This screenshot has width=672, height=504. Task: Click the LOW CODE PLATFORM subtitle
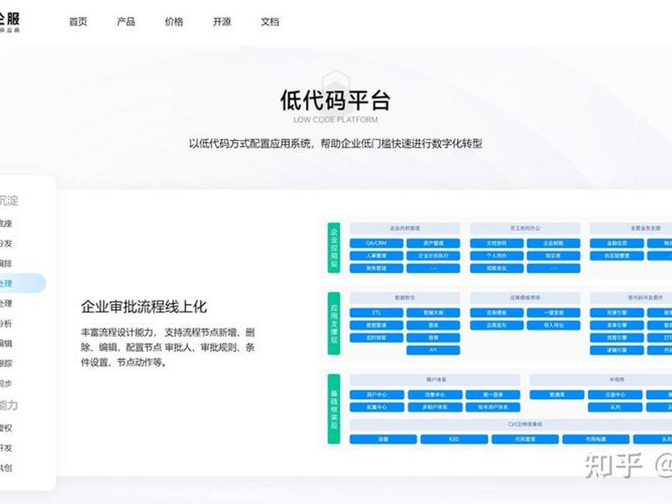point(335,119)
